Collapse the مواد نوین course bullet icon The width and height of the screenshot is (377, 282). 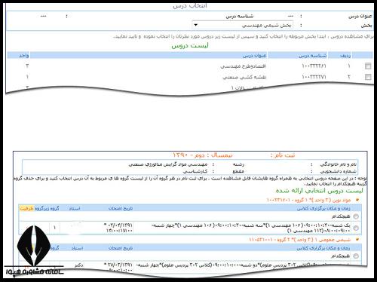pyautogui.click(x=357, y=200)
